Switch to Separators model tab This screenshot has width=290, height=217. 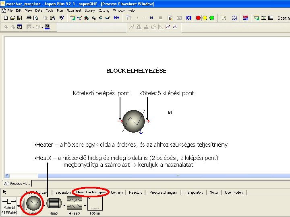click(x=63, y=192)
